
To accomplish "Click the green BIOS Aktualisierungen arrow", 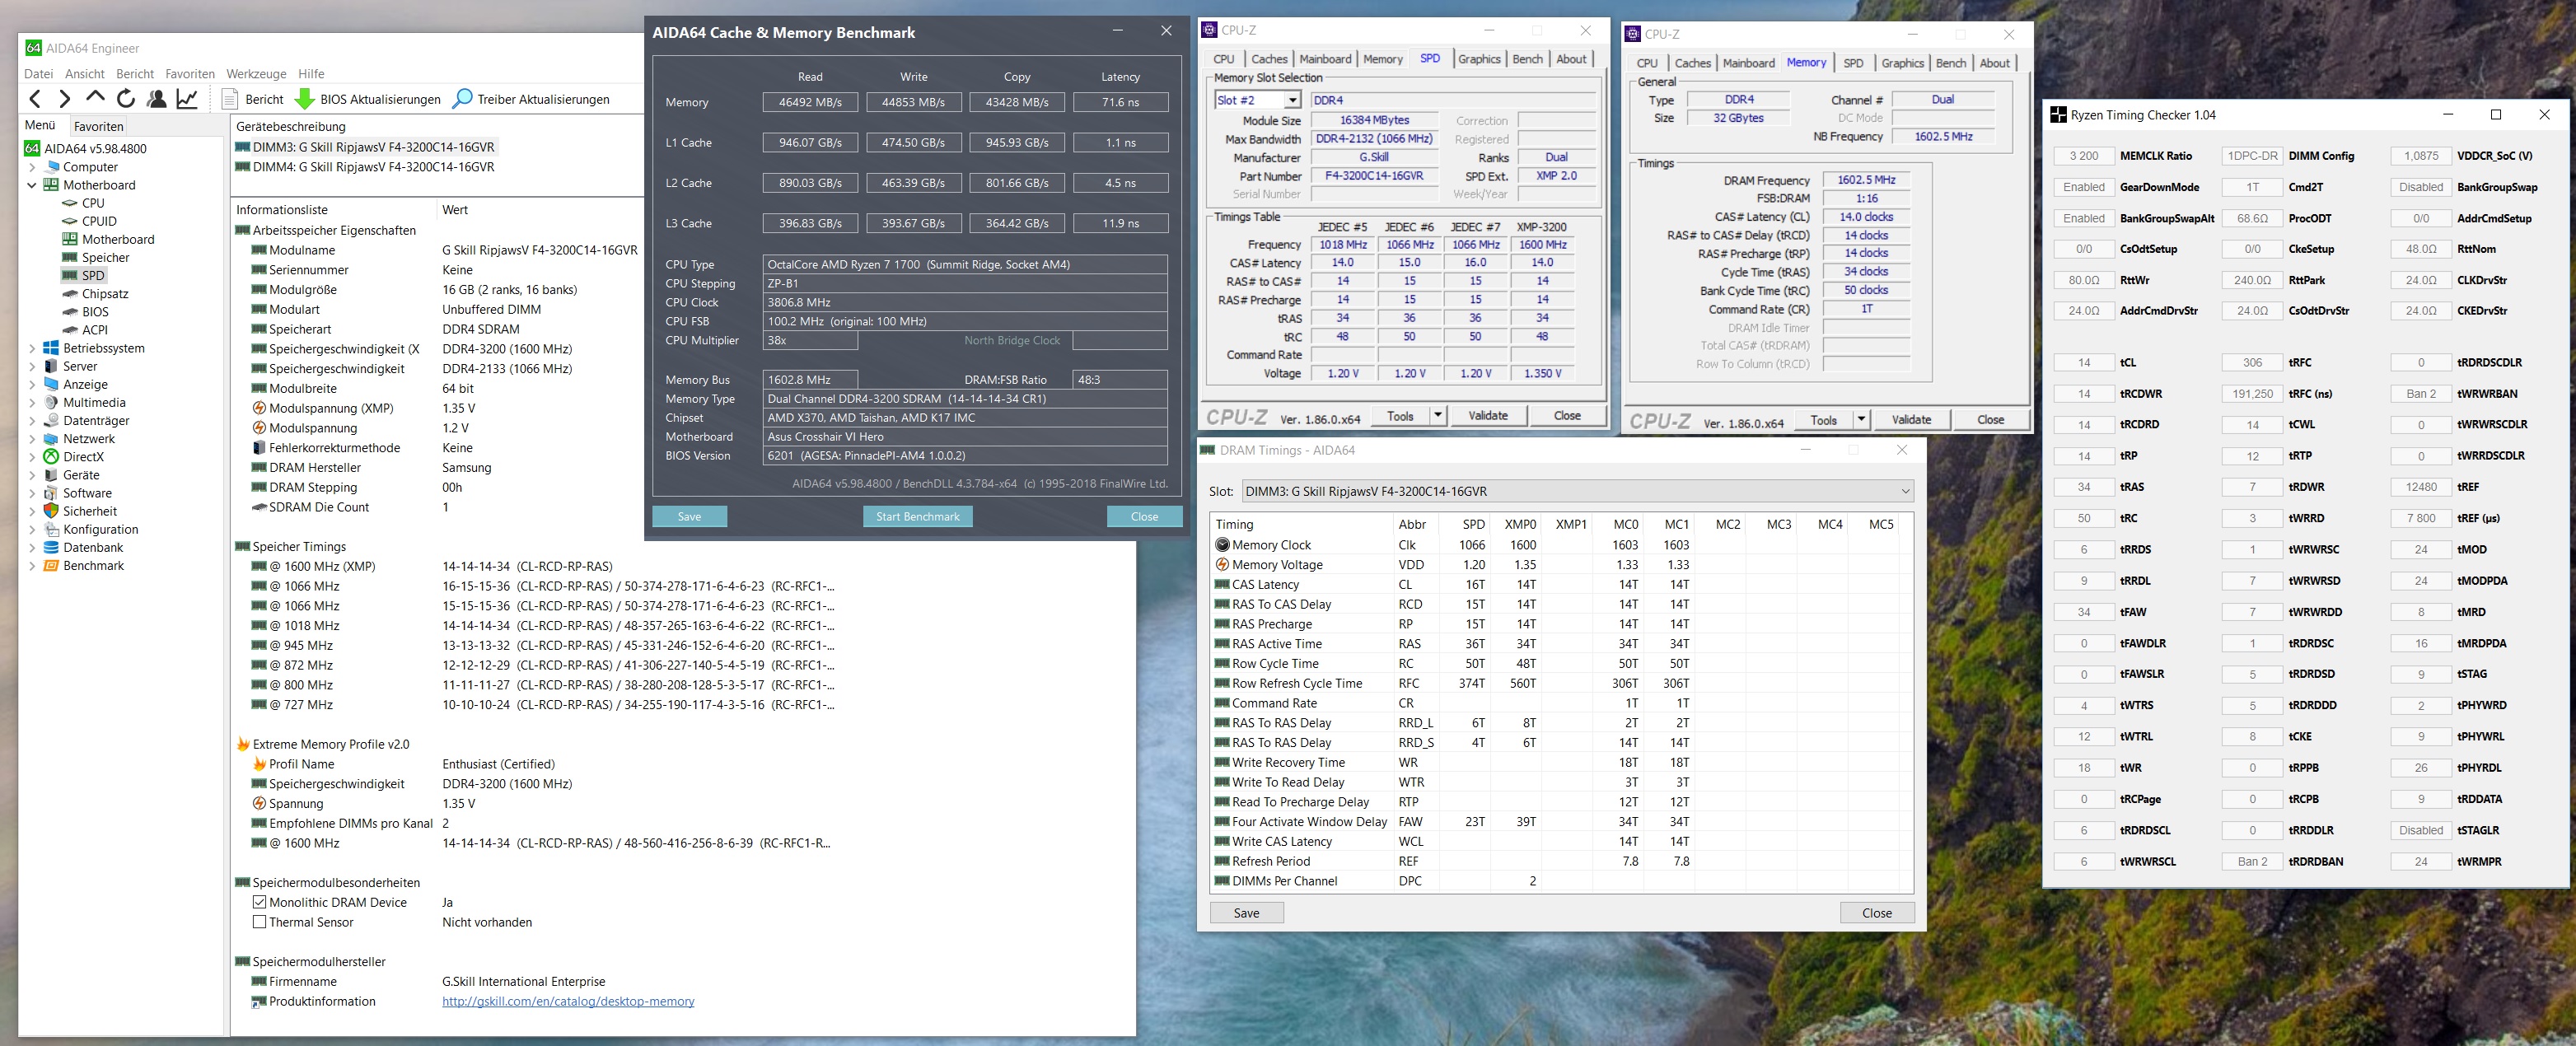I will click(305, 99).
